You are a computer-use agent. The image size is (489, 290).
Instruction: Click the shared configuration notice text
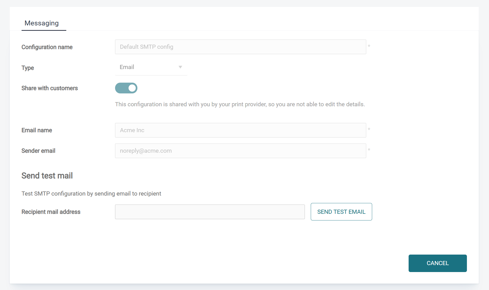coord(240,104)
